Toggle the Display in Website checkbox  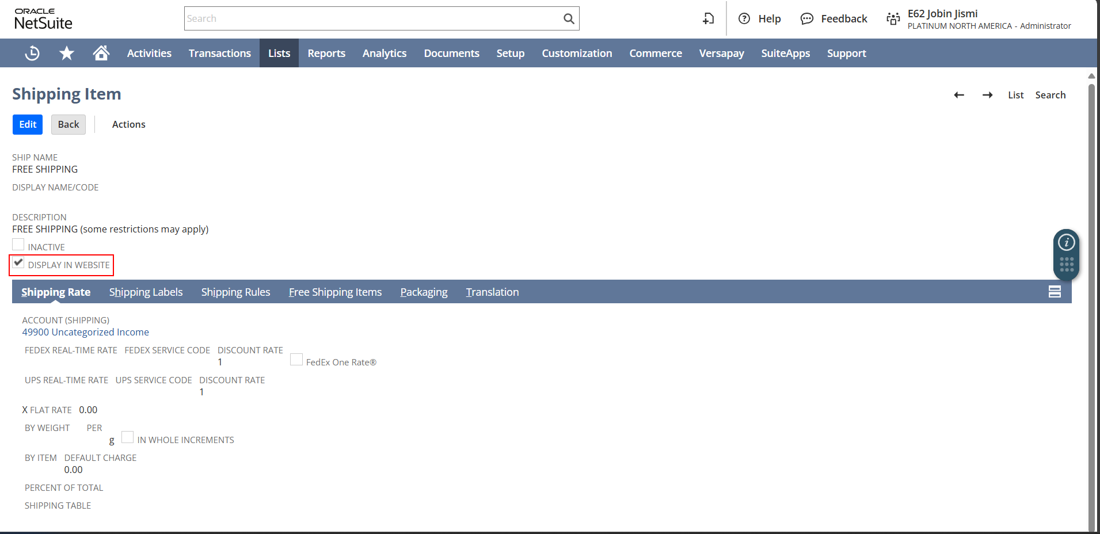(18, 263)
